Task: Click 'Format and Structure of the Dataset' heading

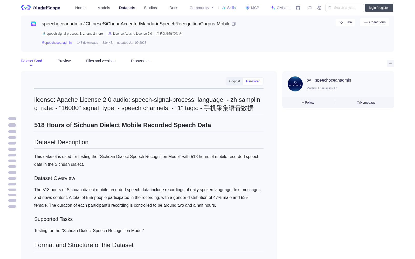Action: 84,245
